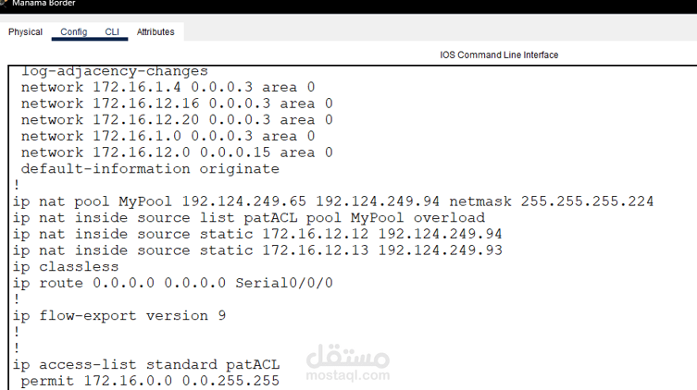Click the Packet Tracer window icon
Image resolution: width=697 pixels, height=390 pixels.
[3, 3]
